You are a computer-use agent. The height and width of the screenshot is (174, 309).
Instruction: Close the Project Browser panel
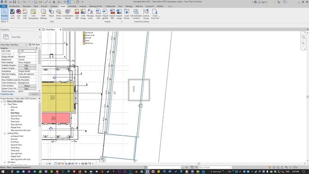[x=40, y=98]
